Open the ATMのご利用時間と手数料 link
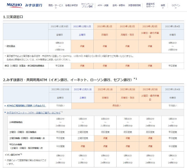Image resolution: width=187 pixels, height=168 pixels. 26,106
